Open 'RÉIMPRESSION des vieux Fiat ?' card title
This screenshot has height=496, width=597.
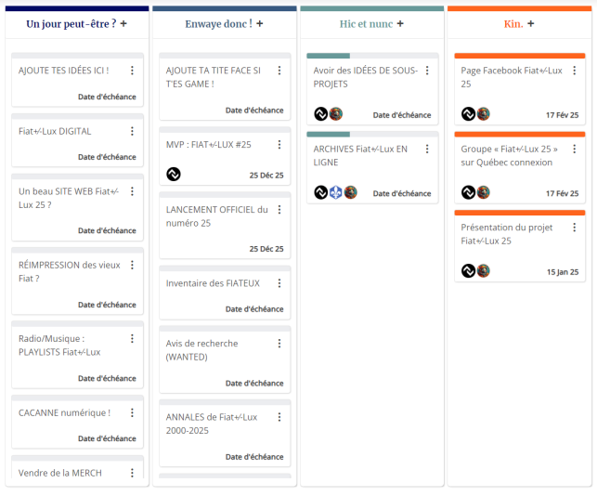click(x=70, y=272)
